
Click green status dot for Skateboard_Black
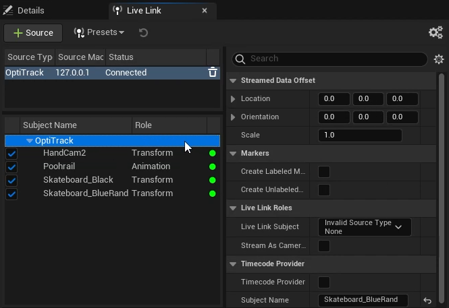213,180
